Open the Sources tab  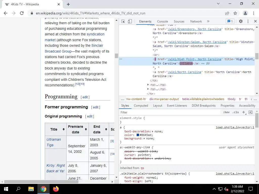(179, 21)
